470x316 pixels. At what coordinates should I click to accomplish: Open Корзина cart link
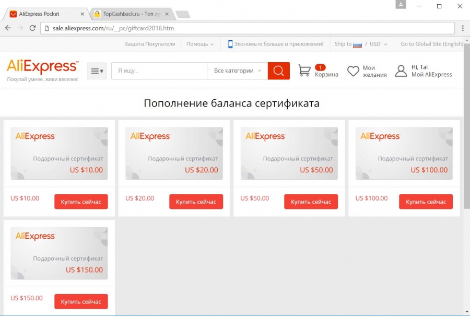tap(326, 74)
